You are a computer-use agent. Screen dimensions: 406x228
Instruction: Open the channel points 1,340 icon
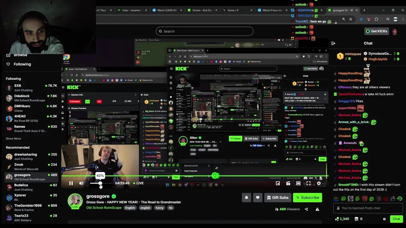click(x=342, y=219)
